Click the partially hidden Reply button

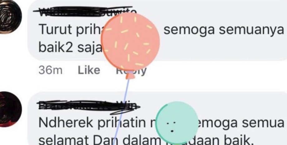131,71
